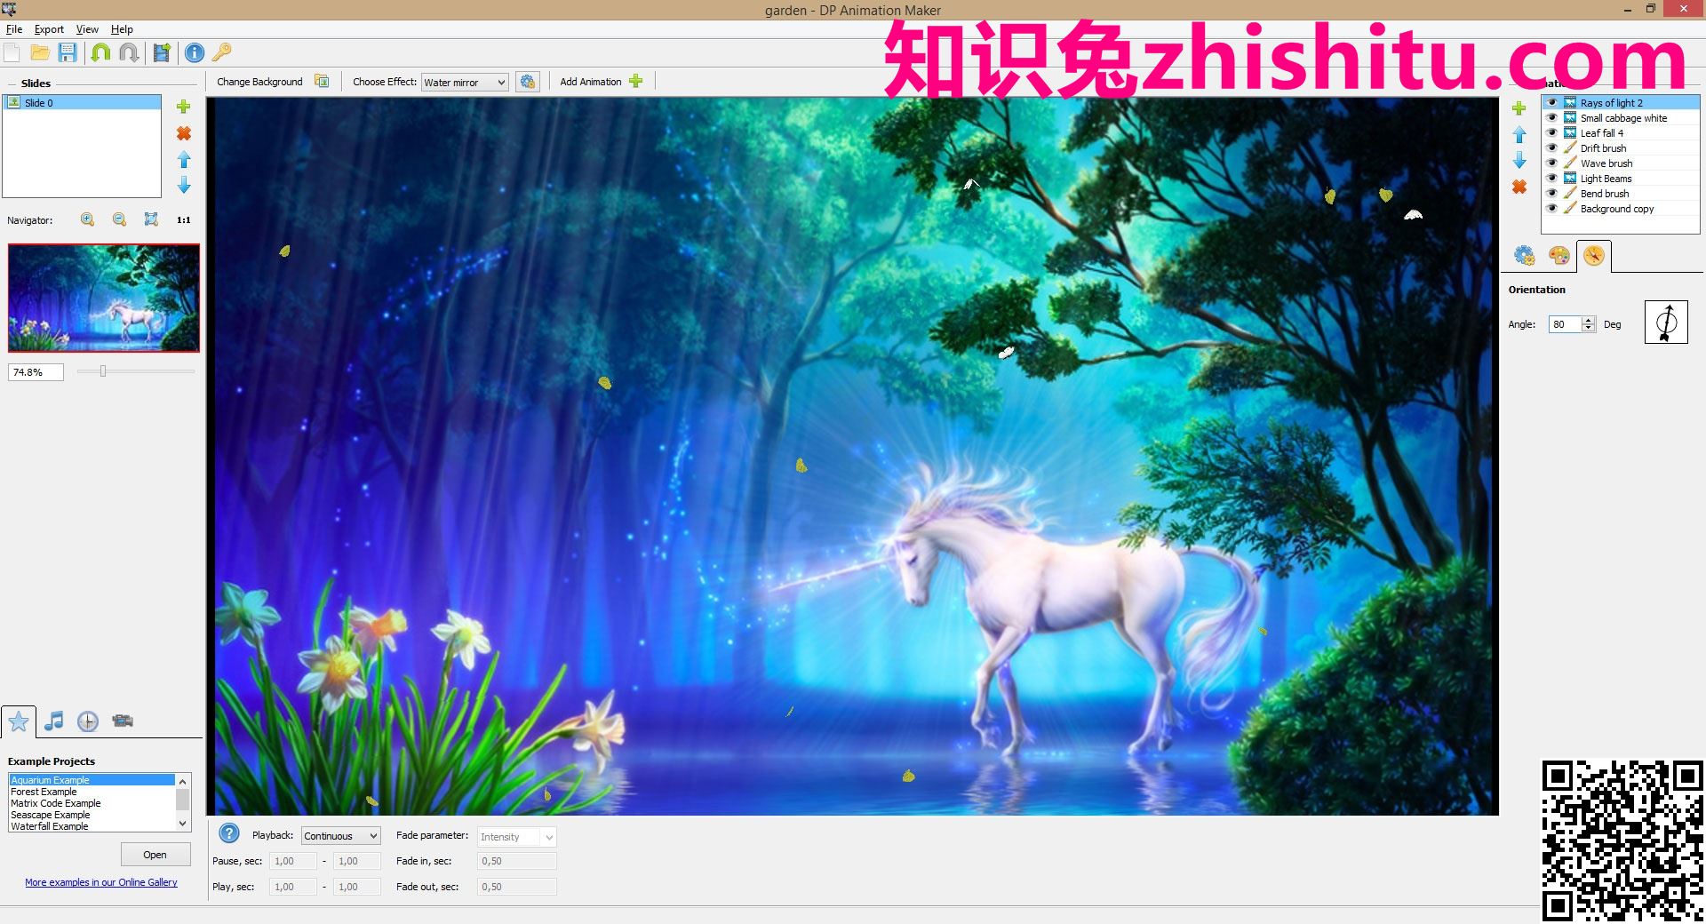Click the Change Background button
This screenshot has width=1706, height=924.
[x=259, y=82]
